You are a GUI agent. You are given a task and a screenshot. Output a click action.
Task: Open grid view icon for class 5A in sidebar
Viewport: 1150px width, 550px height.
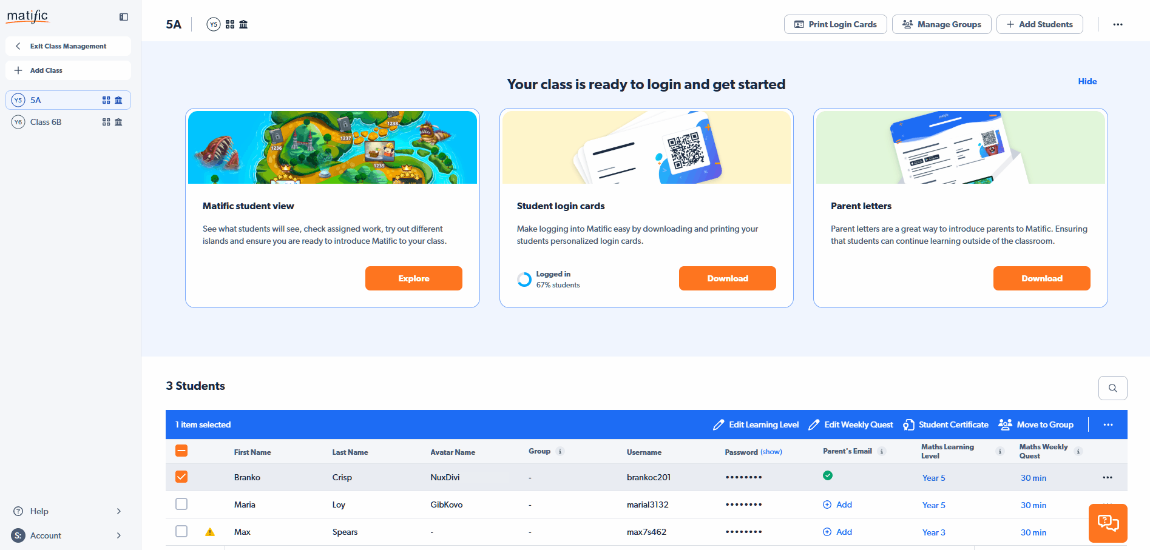[x=106, y=100]
